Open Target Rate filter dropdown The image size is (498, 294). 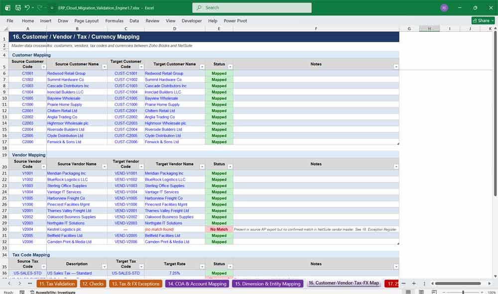[202, 267]
